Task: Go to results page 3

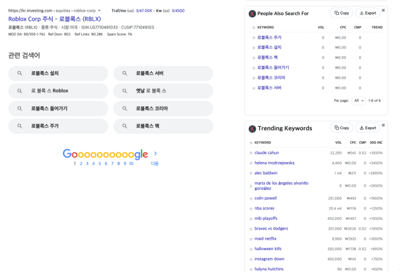Action: [87, 164]
